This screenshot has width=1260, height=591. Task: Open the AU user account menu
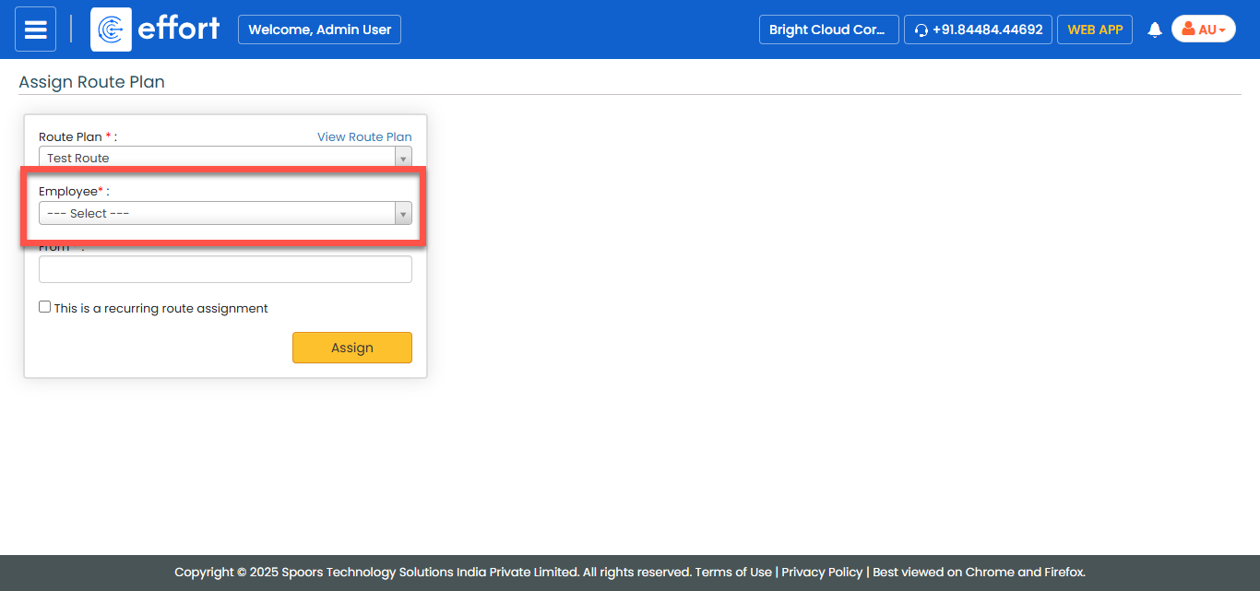1203,30
